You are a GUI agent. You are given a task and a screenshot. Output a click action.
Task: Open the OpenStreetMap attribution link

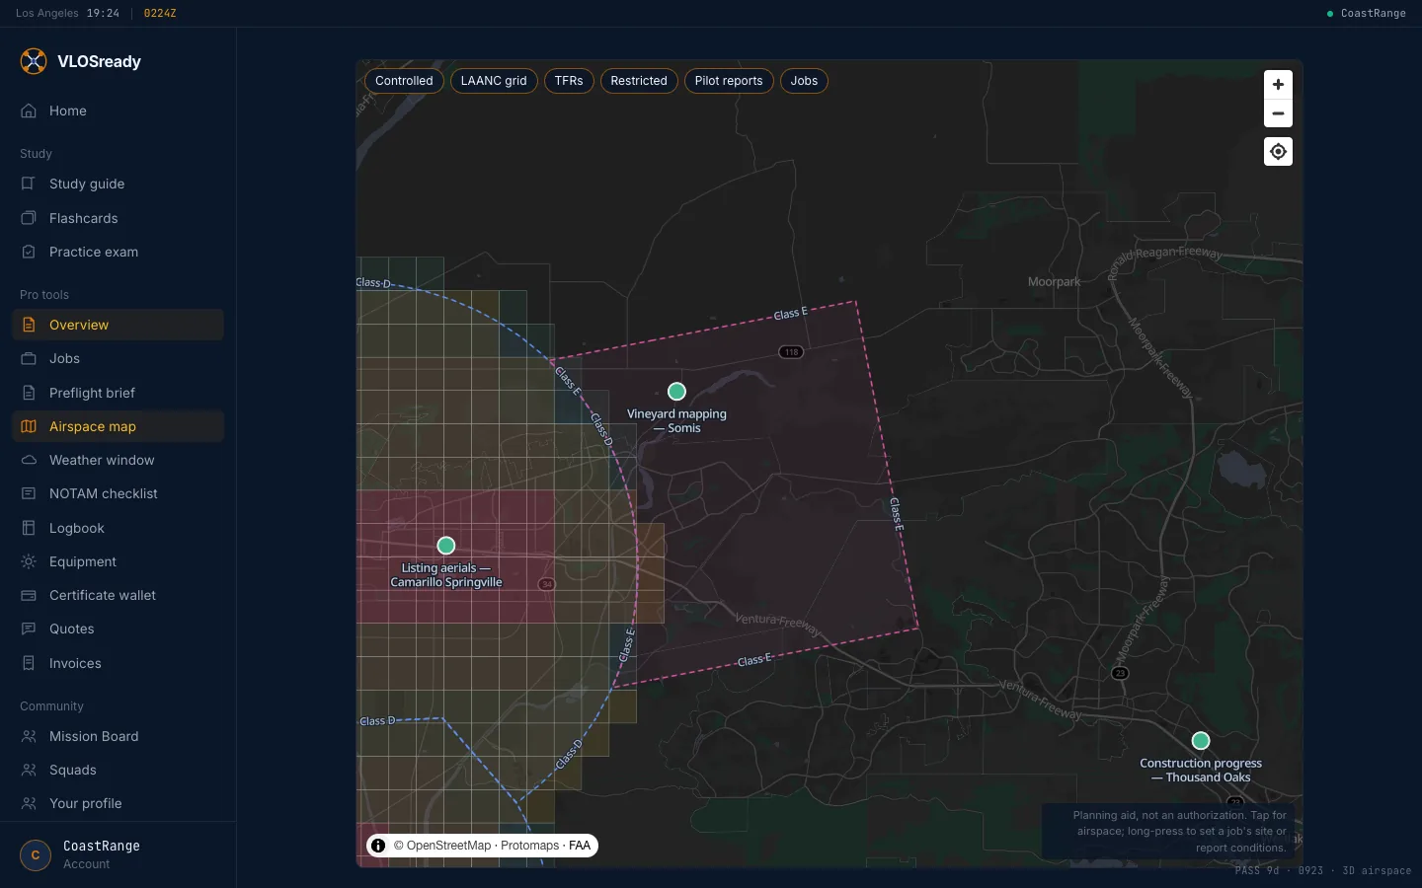pos(448,846)
